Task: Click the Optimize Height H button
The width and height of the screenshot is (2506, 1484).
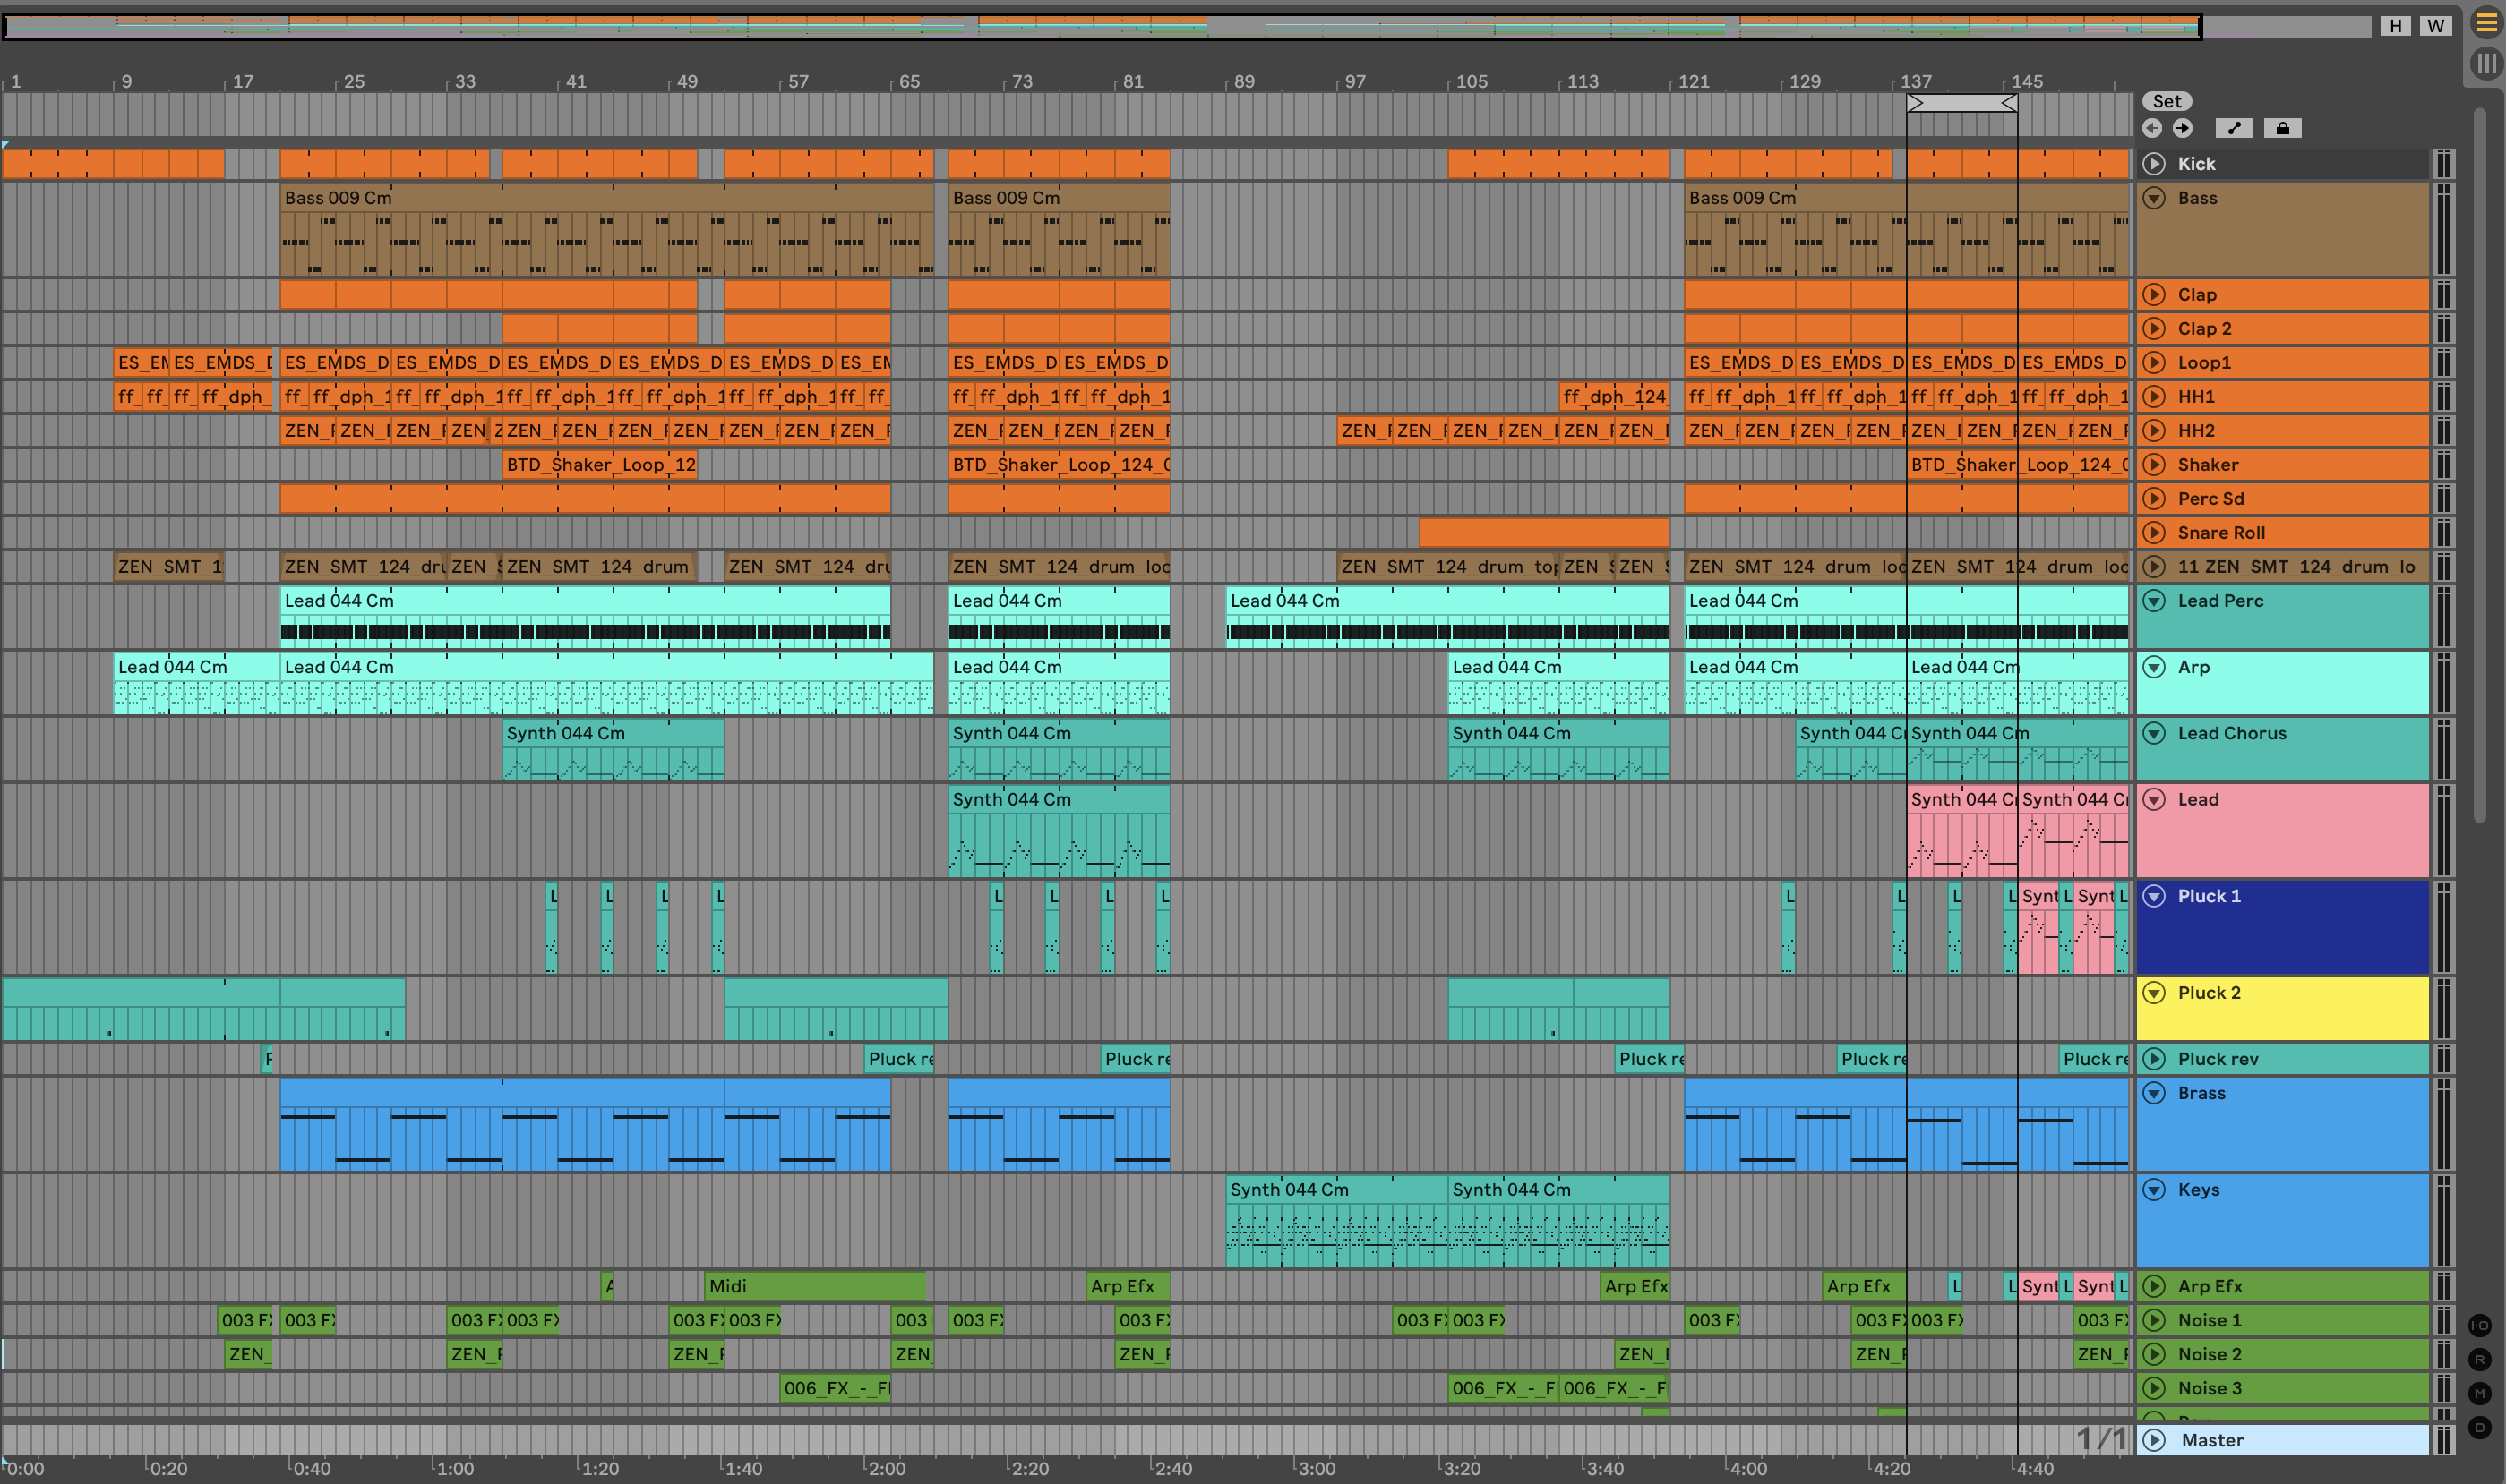Action: [x=2395, y=26]
